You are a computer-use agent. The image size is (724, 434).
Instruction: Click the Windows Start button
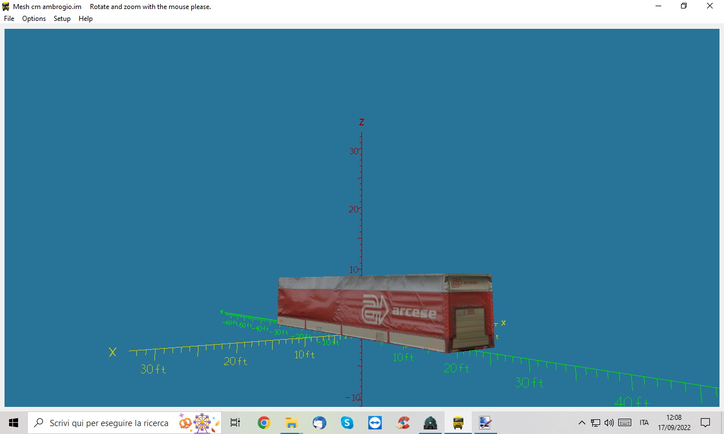click(x=14, y=423)
